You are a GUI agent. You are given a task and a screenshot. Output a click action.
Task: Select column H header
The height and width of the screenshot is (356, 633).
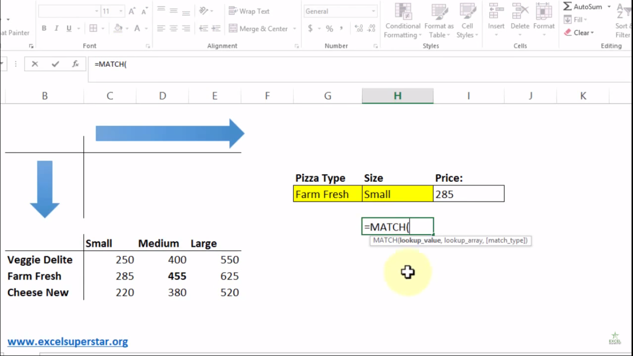tap(398, 95)
